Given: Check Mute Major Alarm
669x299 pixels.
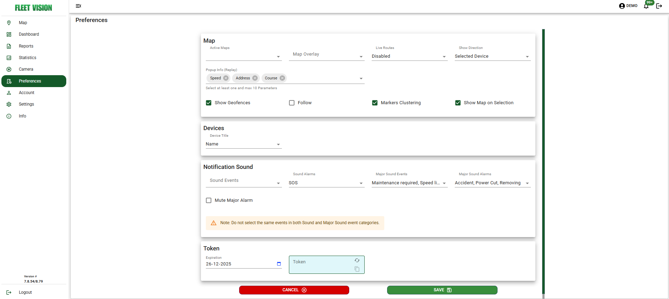Looking at the screenshot, I should pos(209,200).
